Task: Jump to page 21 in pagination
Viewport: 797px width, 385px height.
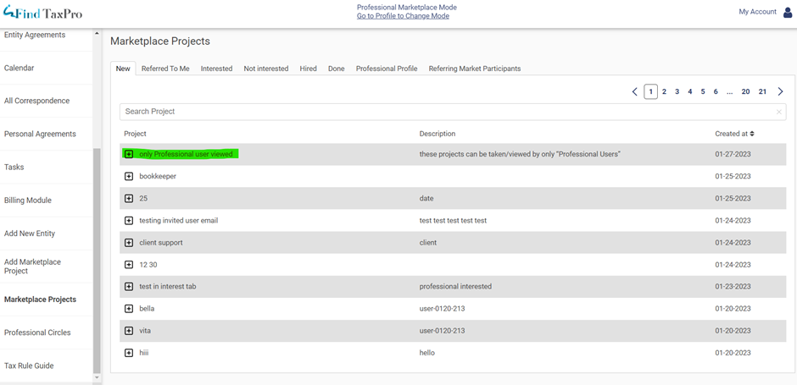Action: tap(762, 91)
